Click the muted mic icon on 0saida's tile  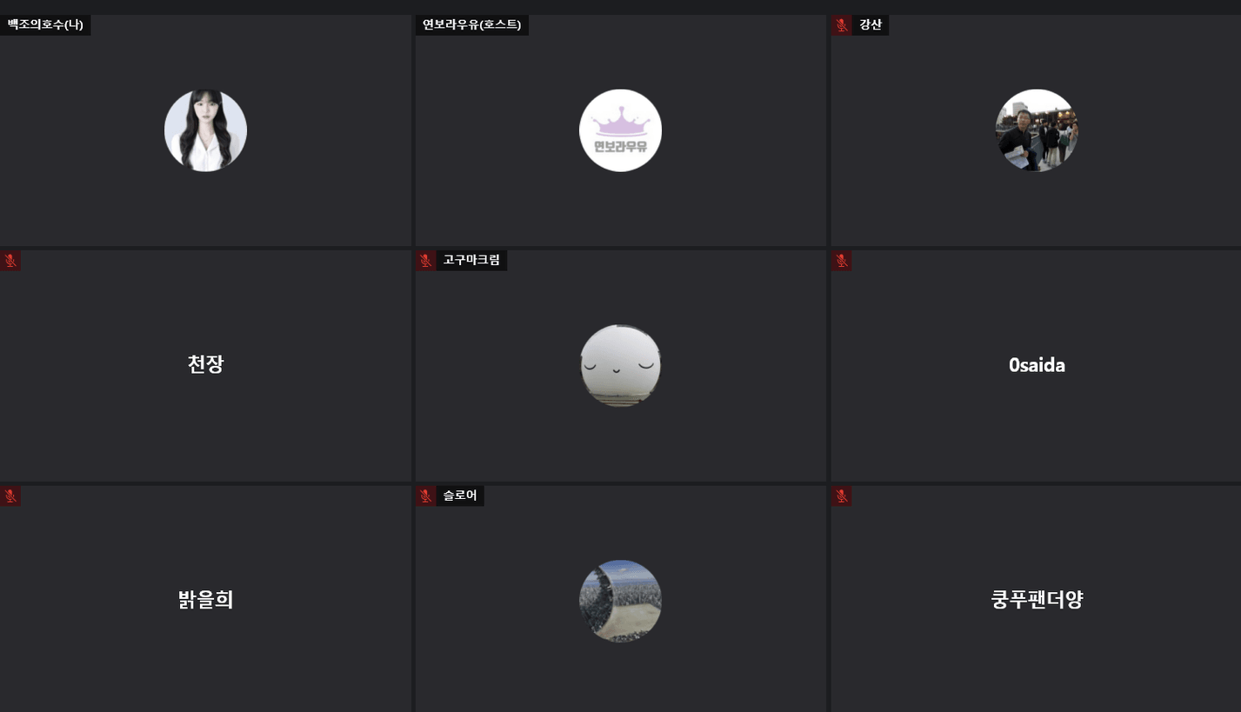[x=841, y=260]
